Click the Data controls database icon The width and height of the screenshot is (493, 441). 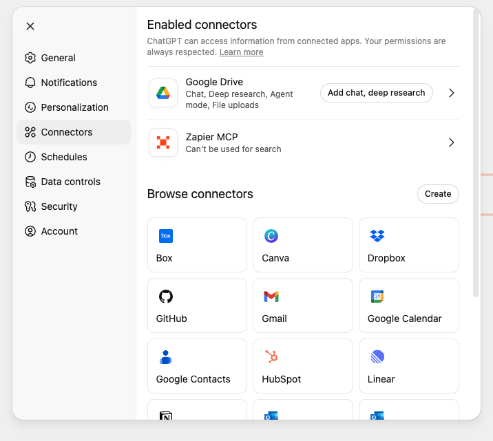pos(30,182)
